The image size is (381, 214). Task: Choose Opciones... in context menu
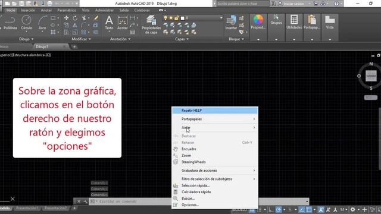coord(215,205)
